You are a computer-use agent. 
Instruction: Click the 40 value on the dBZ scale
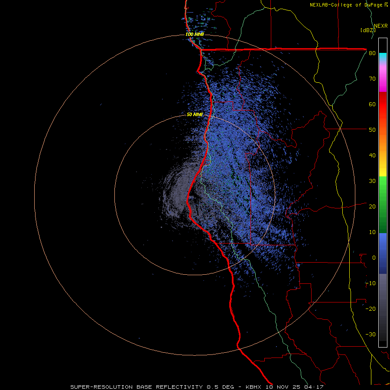372,156
